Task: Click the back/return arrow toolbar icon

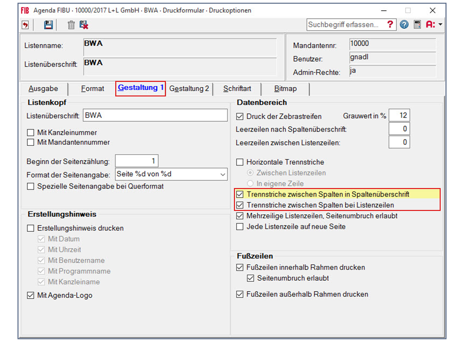Action: click(25, 25)
